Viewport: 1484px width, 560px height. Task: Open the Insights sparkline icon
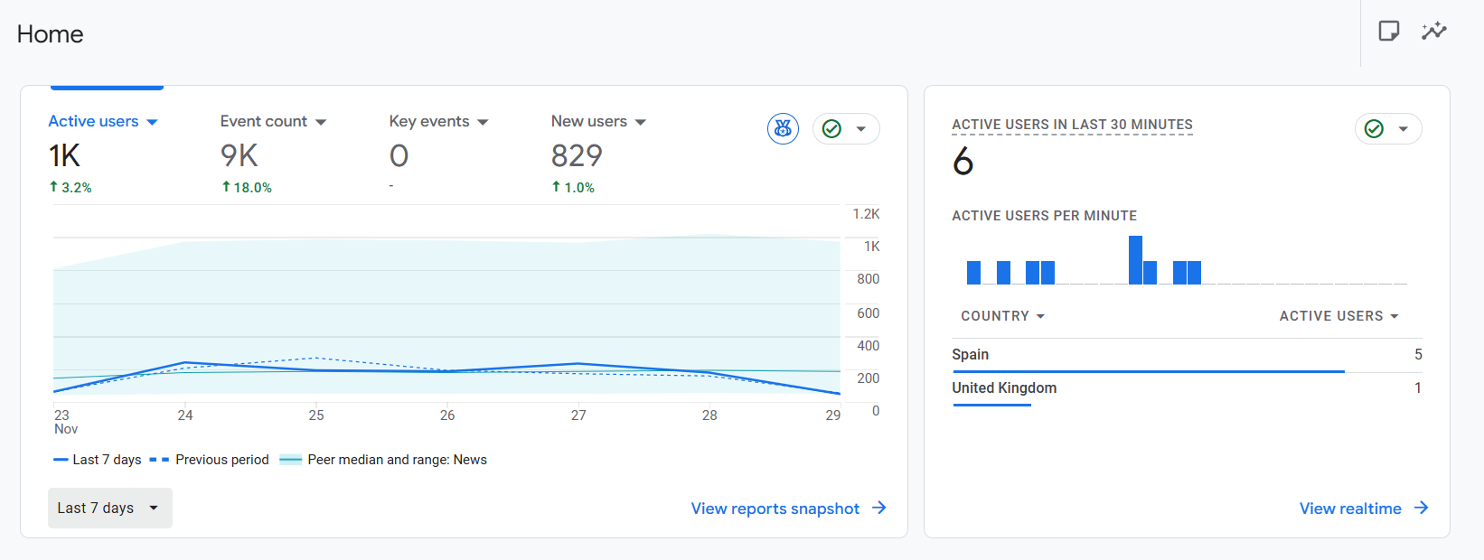(x=1433, y=32)
